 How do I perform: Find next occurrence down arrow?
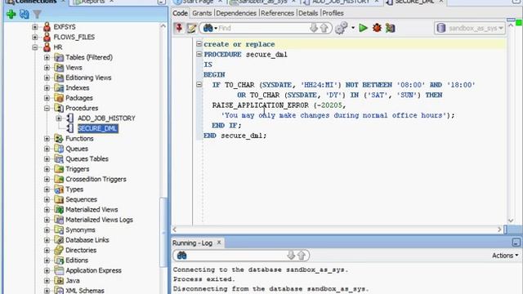click(313, 28)
